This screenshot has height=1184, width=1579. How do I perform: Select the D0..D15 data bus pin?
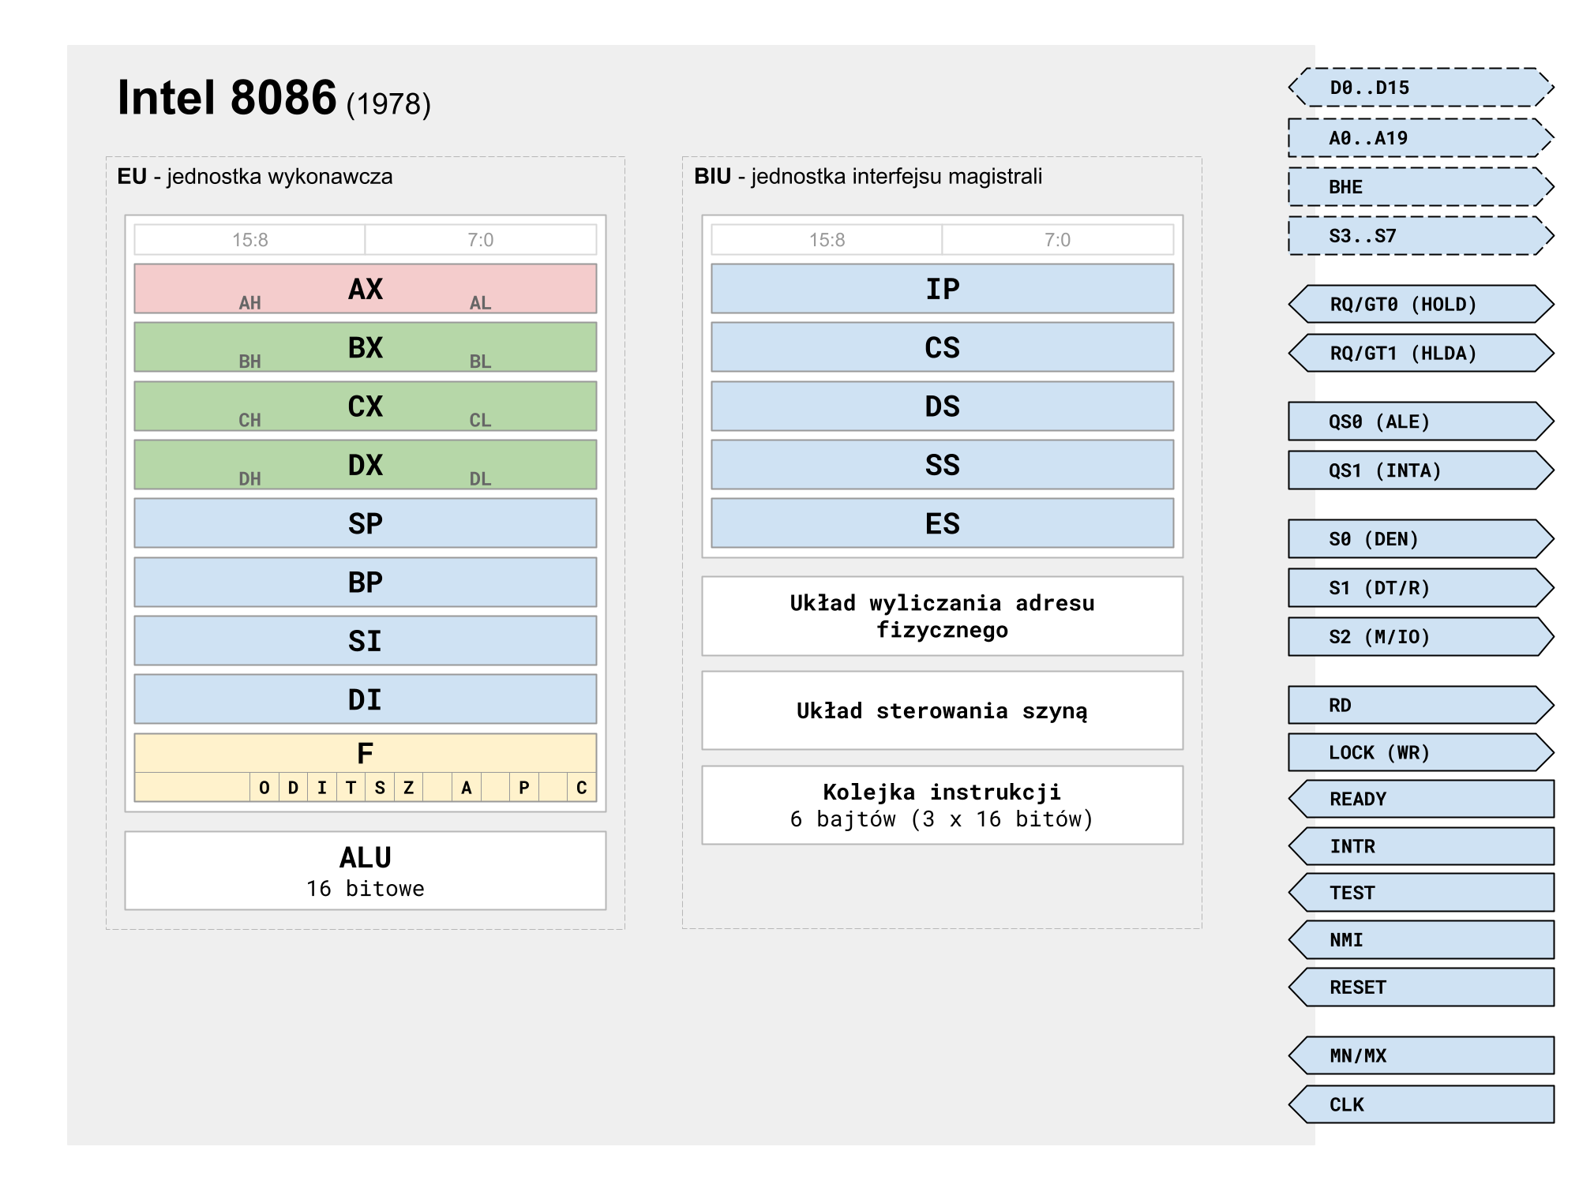(1421, 89)
